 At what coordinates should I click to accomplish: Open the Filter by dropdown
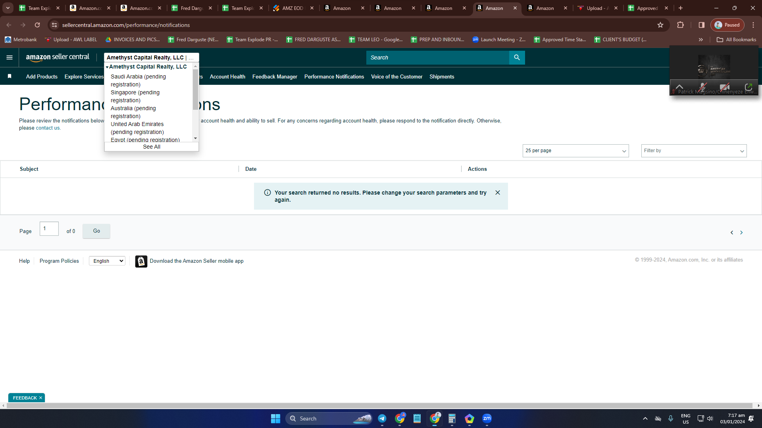click(x=694, y=151)
